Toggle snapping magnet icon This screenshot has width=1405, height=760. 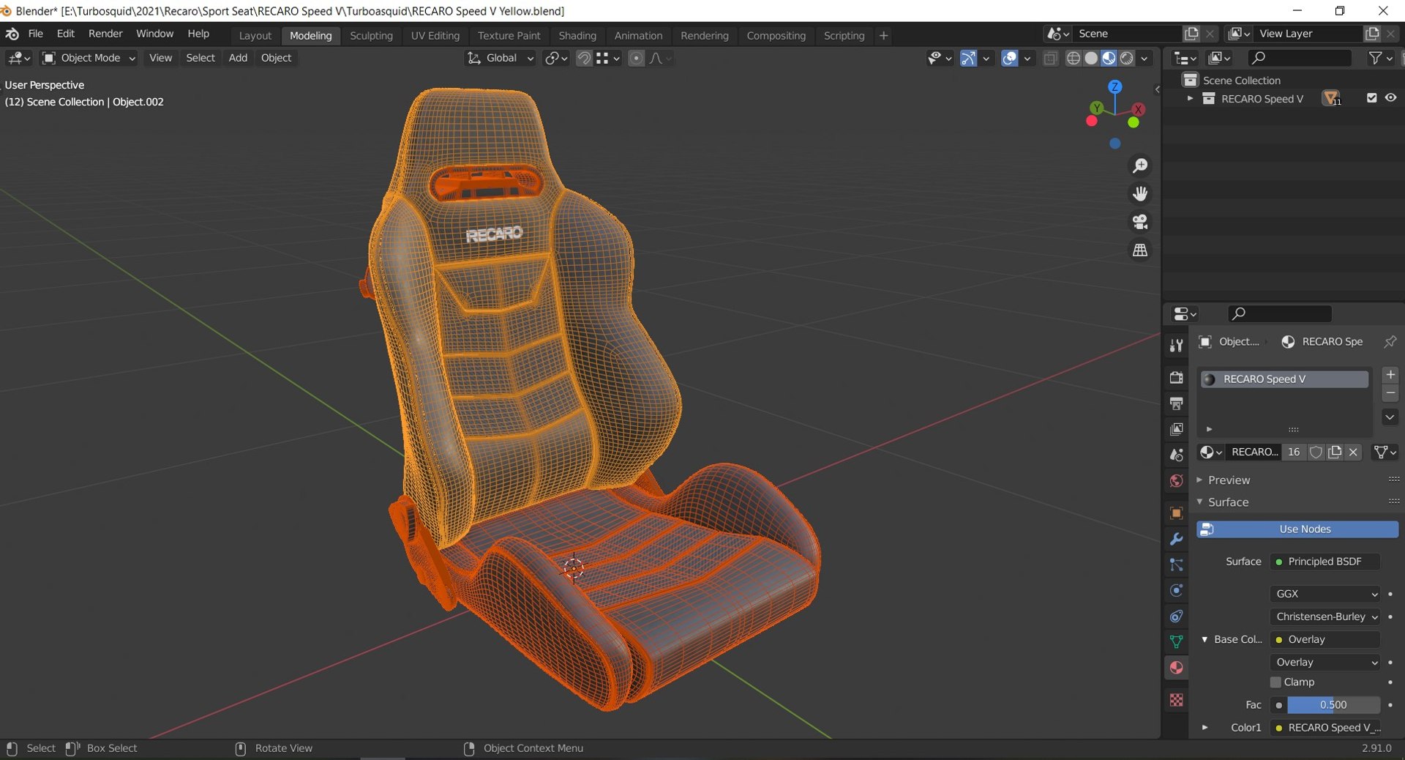pyautogui.click(x=584, y=59)
